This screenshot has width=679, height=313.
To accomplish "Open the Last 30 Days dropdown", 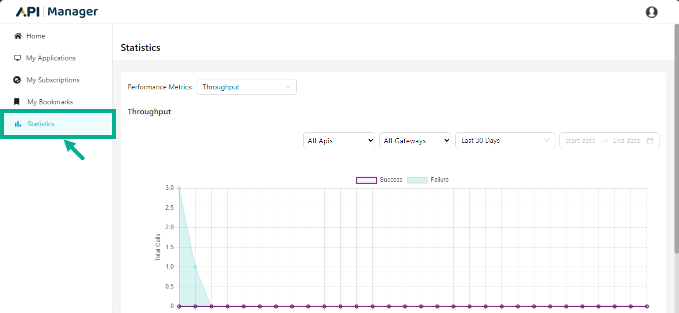I will [505, 140].
